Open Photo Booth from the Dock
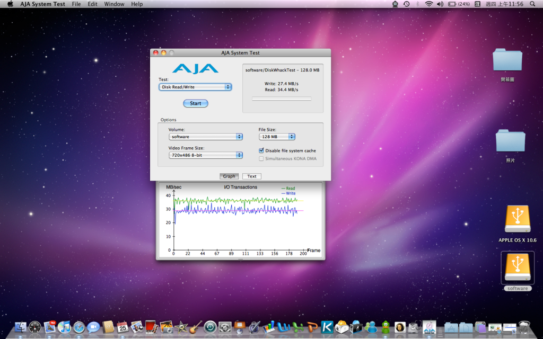Image resolution: width=543 pixels, height=339 pixels. [152, 326]
